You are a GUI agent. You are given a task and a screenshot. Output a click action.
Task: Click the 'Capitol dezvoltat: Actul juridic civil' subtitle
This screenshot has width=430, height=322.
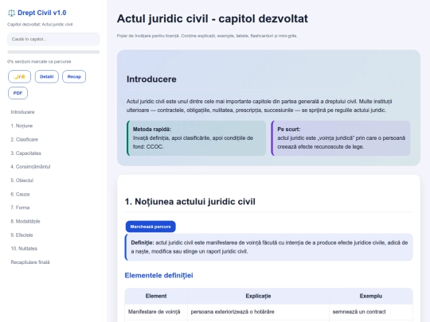click(40, 25)
